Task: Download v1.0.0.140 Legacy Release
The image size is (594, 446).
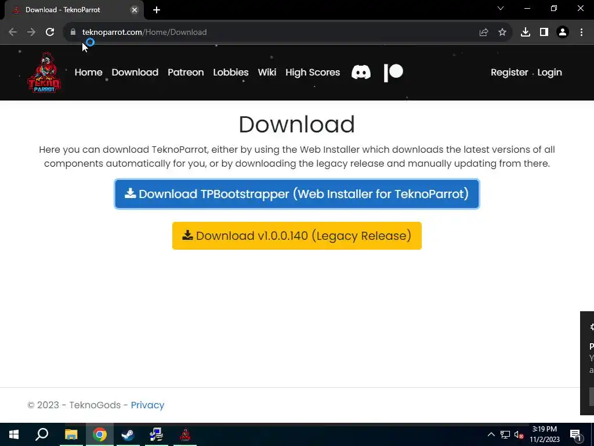Action: pyautogui.click(x=297, y=236)
